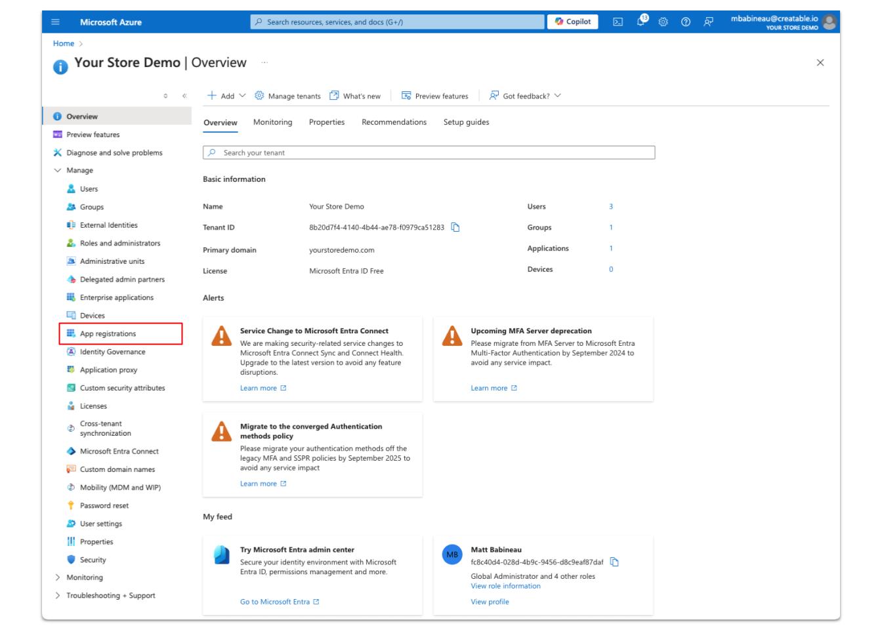This screenshot has height=630, width=882.
Task: Click View profile link
Action: tap(490, 602)
